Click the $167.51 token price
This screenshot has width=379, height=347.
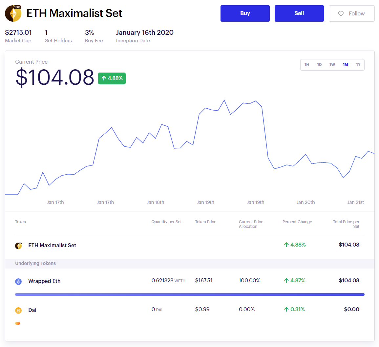204,280
